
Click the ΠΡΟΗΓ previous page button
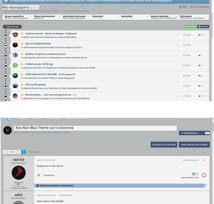[x=12, y=152]
